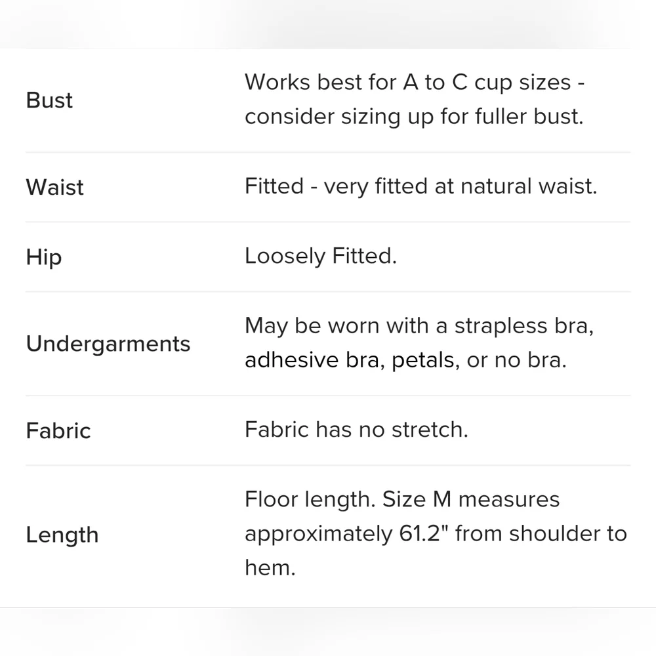
Task: Click 'May be worn with a strapless bra' line
Action: 419,326
